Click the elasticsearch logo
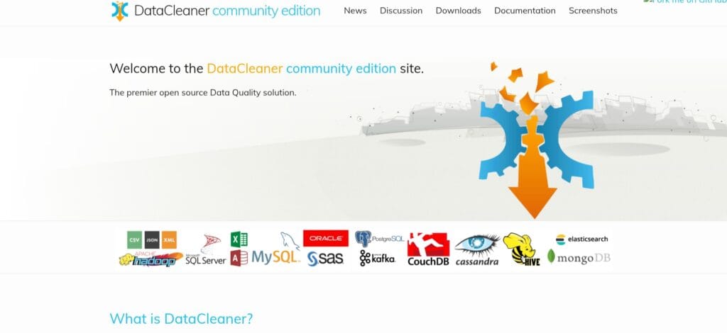 [581, 239]
